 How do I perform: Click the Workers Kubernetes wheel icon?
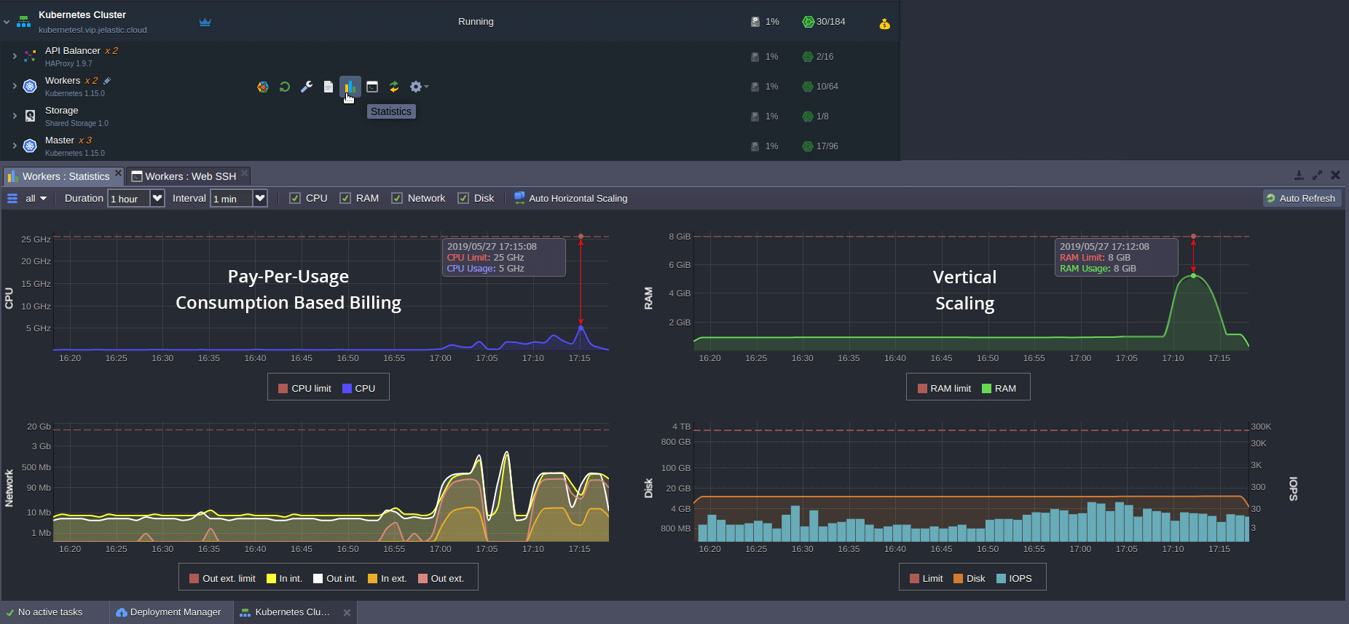pos(30,86)
